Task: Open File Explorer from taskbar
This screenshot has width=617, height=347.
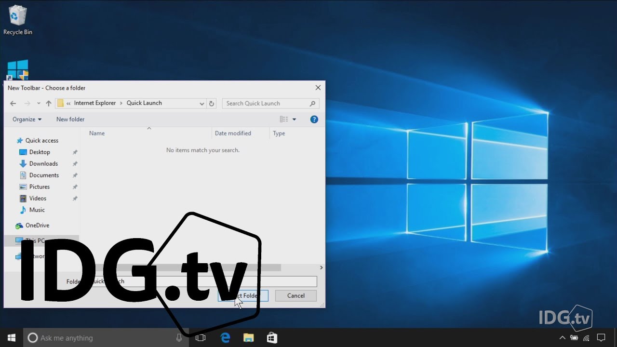Action: pyautogui.click(x=248, y=338)
